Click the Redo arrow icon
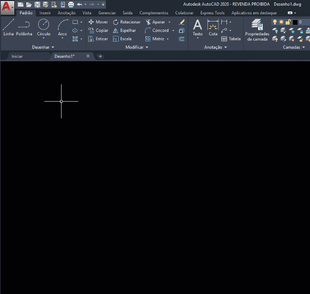Image resolution: width=310 pixels, height=294 pixels. 92,4
